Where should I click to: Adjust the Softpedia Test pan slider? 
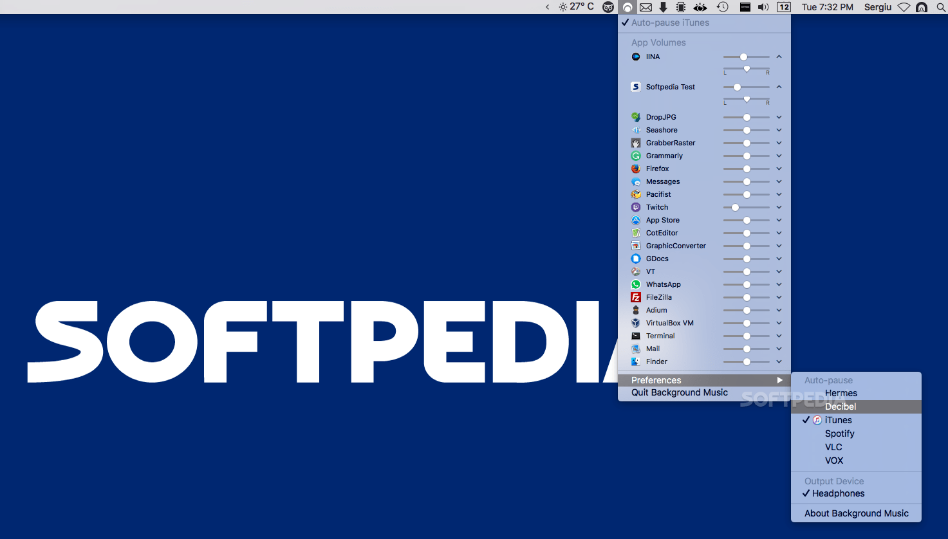pos(747,100)
